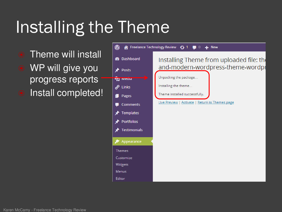
Task: Open Menus under Appearance
Action: pos(121,171)
